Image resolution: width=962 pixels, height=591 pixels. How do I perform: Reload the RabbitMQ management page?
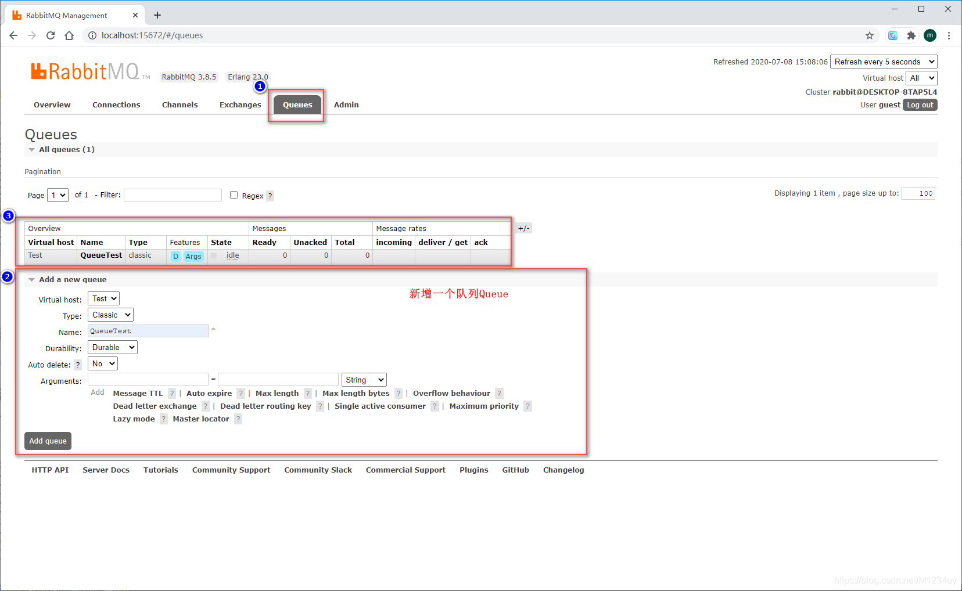coord(51,35)
